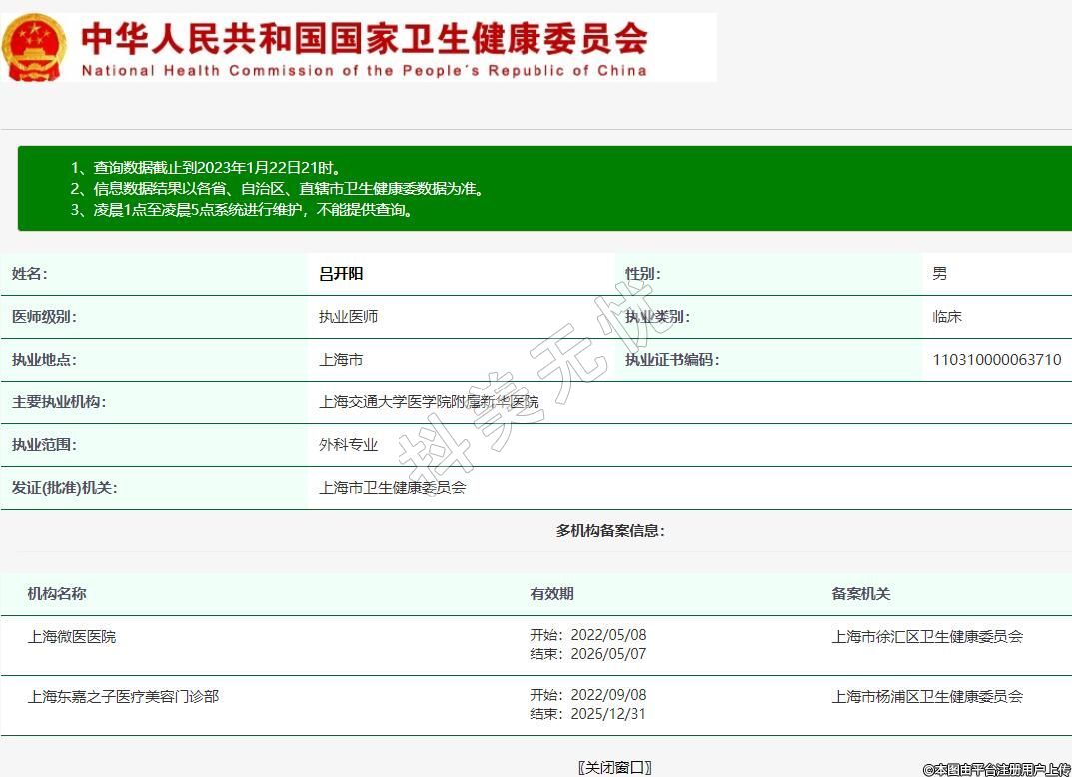
Task: Click the 上海市徐汇区卫生健康委员会 filing authority
Action: point(927,636)
